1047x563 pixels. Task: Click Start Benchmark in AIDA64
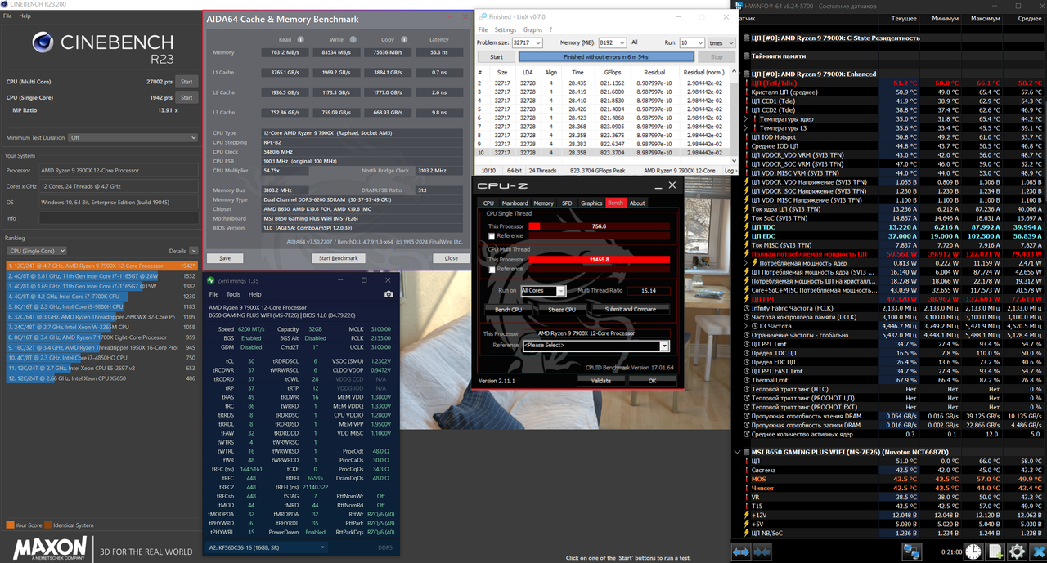pos(338,258)
